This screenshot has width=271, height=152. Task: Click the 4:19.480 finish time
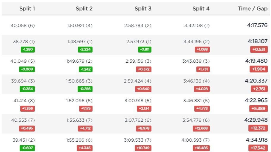[256, 61]
